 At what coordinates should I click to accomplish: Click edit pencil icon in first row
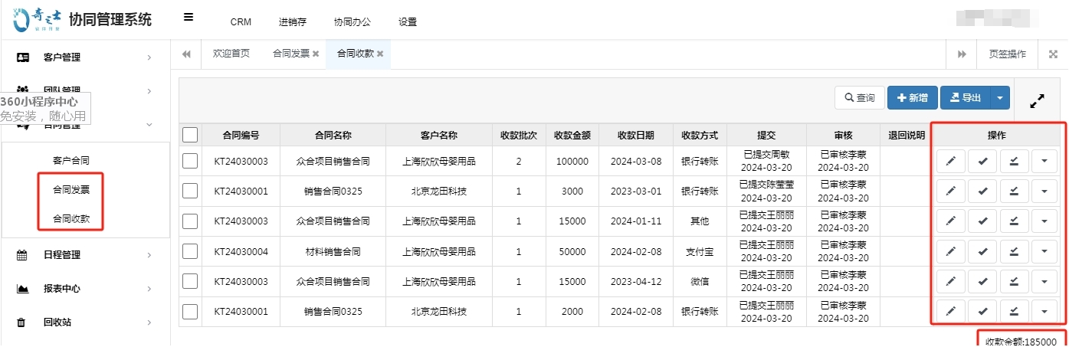(x=950, y=161)
